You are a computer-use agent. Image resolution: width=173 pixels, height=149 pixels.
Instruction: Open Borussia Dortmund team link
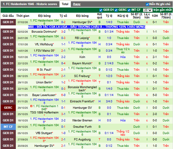(x=44, y=32)
